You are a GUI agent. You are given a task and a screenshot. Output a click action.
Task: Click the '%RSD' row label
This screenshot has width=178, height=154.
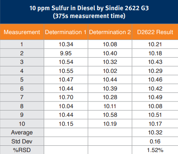(22, 150)
